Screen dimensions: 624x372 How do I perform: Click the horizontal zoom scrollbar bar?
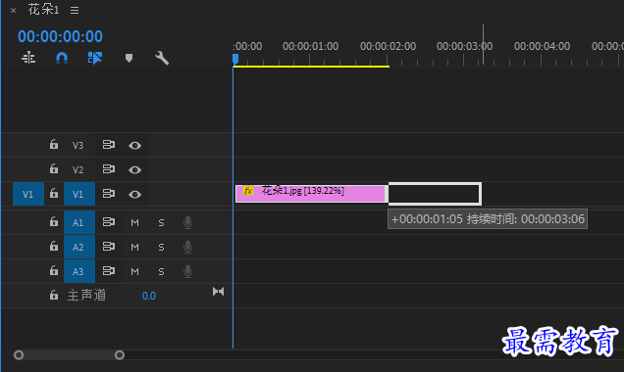[x=69, y=355]
